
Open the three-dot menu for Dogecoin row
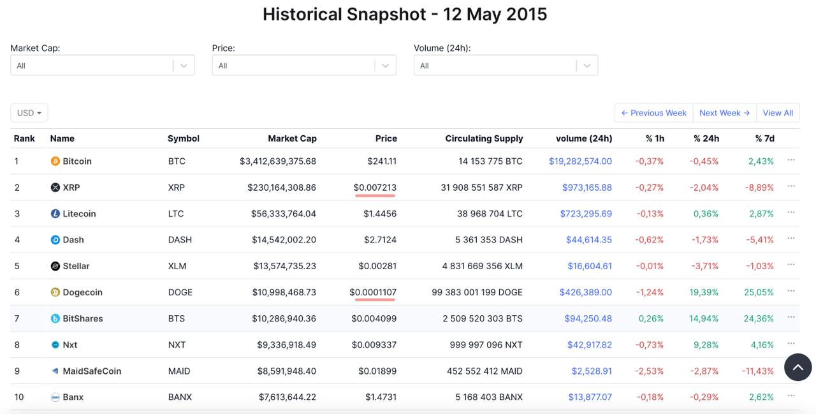(x=791, y=291)
